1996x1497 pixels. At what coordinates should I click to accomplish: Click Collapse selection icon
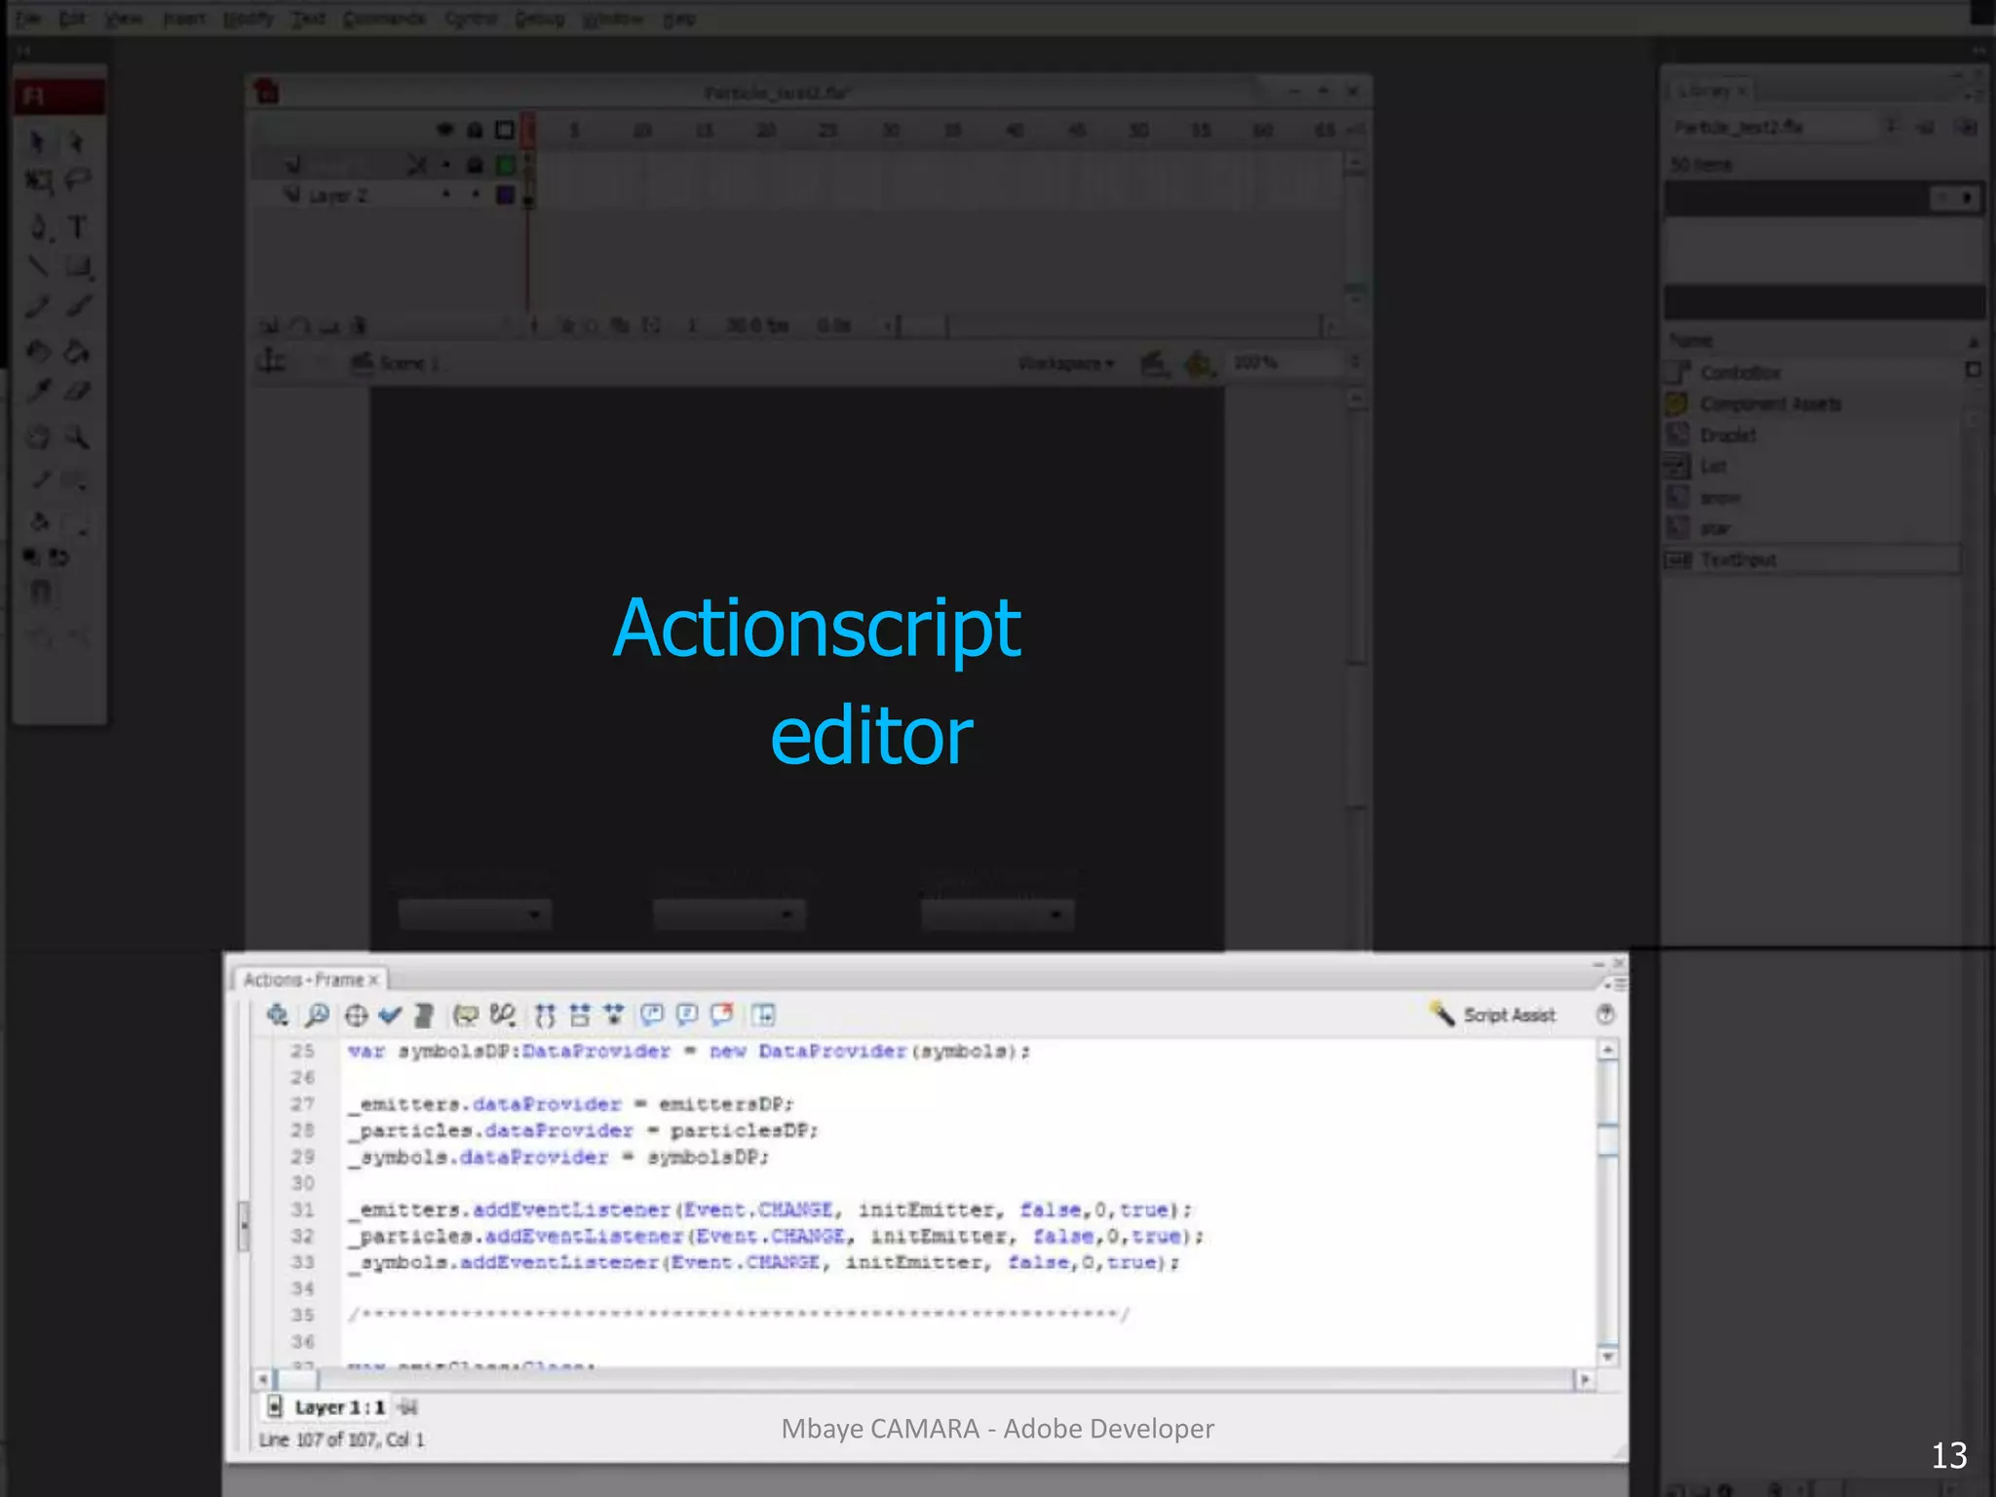coord(580,1016)
